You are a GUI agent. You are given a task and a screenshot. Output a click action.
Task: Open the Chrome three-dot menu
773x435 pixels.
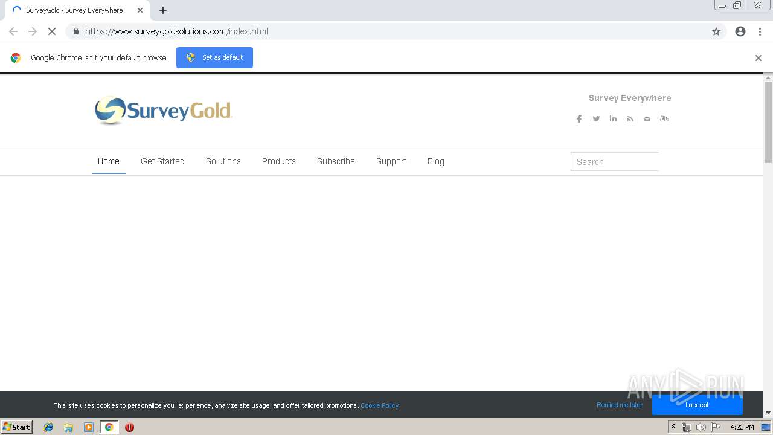pos(760,31)
